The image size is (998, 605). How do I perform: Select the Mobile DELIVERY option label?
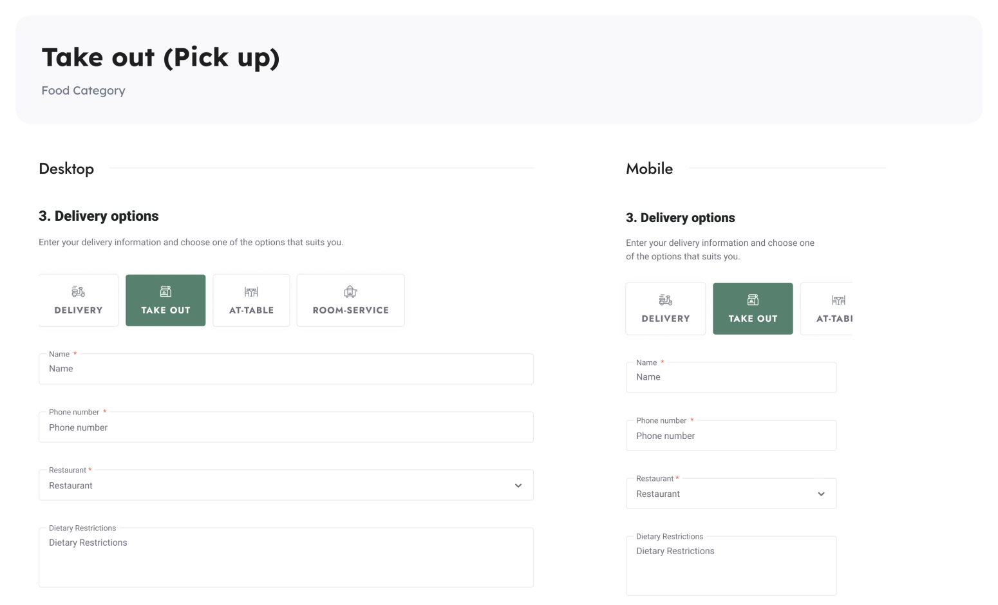tap(666, 319)
